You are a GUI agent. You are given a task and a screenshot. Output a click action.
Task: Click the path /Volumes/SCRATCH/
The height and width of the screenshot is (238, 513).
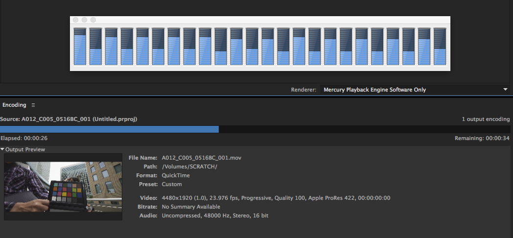pos(190,167)
